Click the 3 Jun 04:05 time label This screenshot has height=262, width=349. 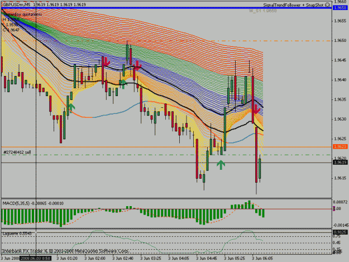point(179,259)
